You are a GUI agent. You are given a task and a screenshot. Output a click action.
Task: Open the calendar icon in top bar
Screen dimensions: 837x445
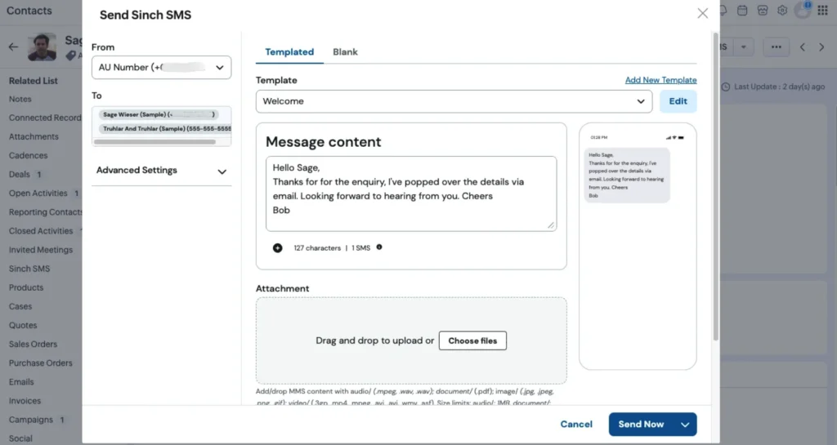point(742,10)
